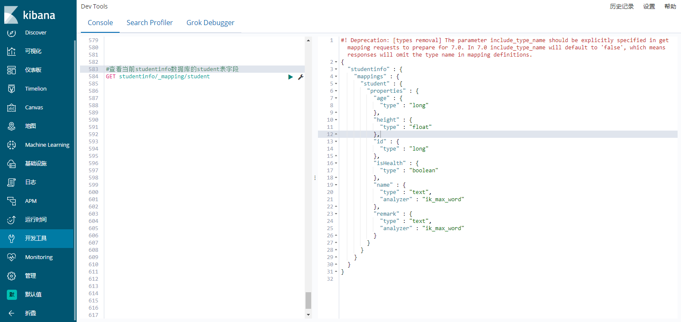Click the green 默认值 space avatar
This screenshot has width=681, height=322.
11,294
